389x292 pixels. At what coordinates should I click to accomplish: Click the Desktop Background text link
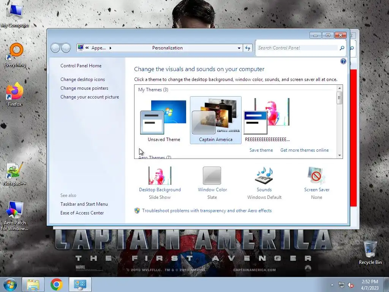160,190
